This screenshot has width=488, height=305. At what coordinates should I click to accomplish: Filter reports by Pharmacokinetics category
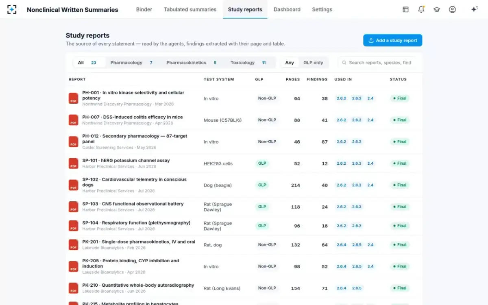point(193,63)
